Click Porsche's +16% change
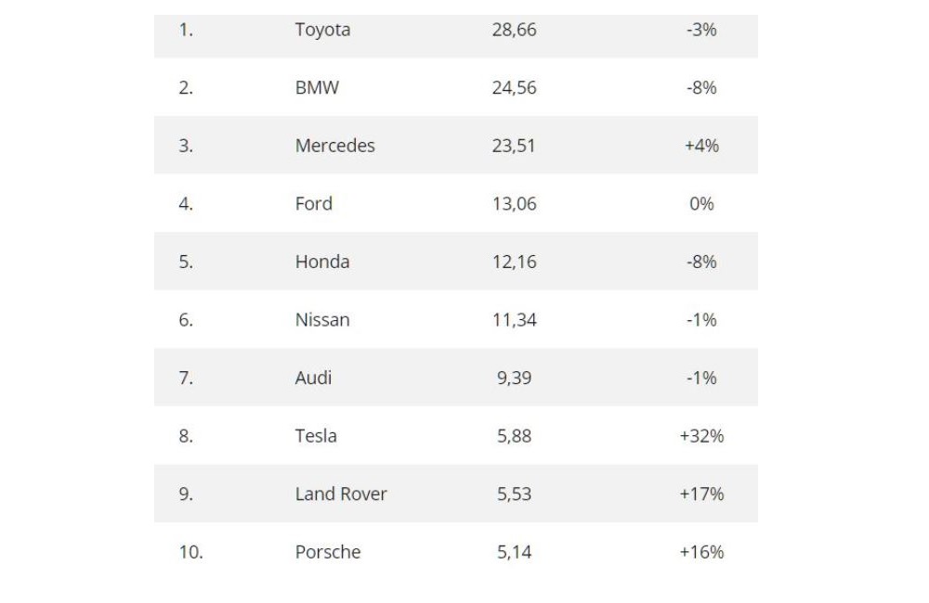This screenshot has height=603, width=929. click(701, 552)
